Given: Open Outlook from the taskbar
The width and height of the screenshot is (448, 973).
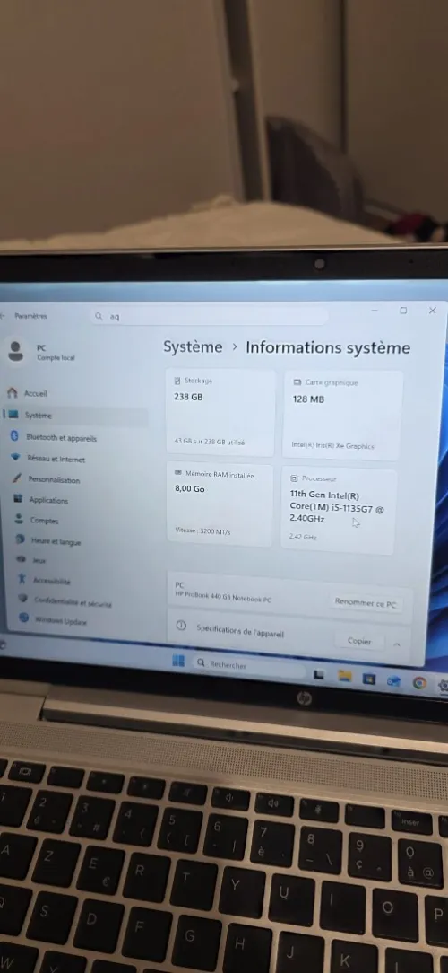Looking at the screenshot, I should click(393, 681).
